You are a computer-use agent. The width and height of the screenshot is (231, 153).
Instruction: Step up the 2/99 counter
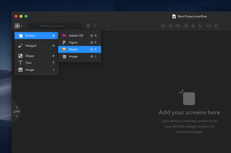click(17, 107)
